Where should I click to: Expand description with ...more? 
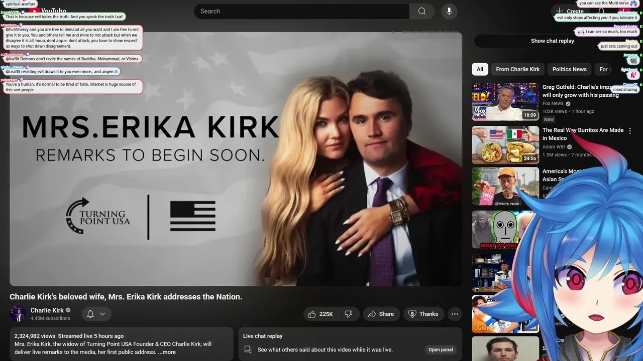pyautogui.click(x=167, y=352)
